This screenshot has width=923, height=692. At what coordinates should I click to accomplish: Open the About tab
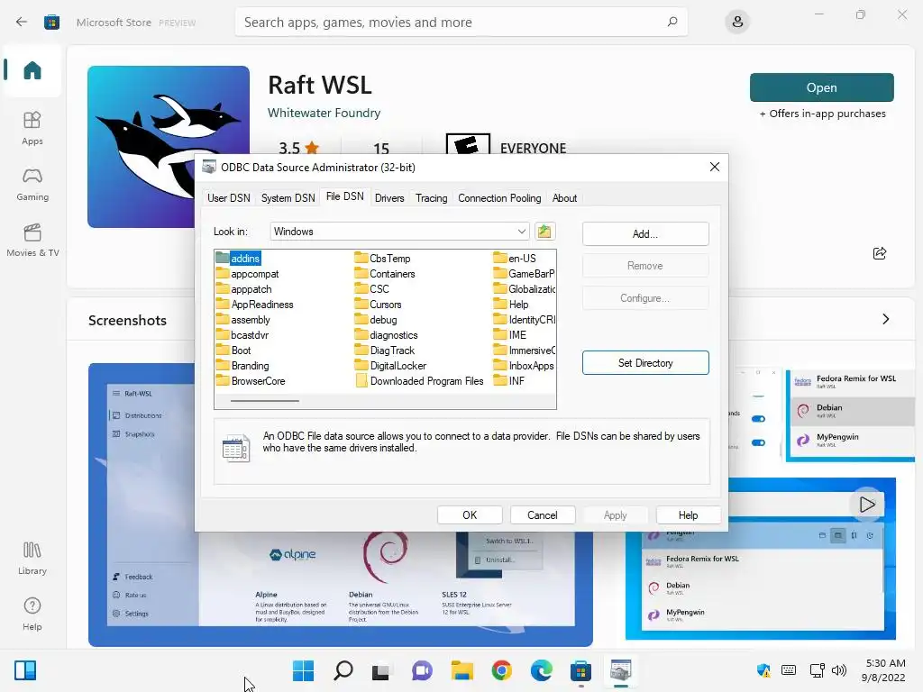(564, 198)
